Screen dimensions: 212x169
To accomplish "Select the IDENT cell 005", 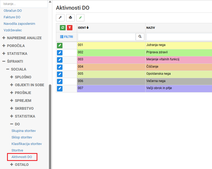I will pyautogui.click(x=111, y=74).
